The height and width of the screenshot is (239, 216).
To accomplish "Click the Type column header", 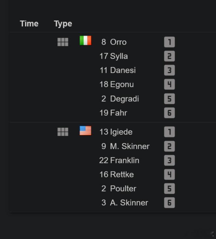I will pos(63,24).
